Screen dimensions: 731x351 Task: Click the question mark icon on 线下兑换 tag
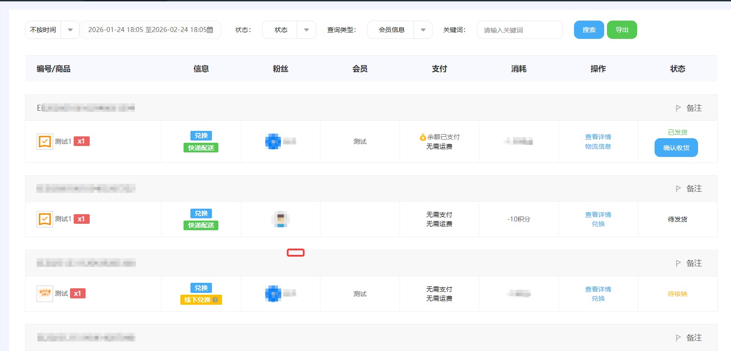tap(215, 300)
